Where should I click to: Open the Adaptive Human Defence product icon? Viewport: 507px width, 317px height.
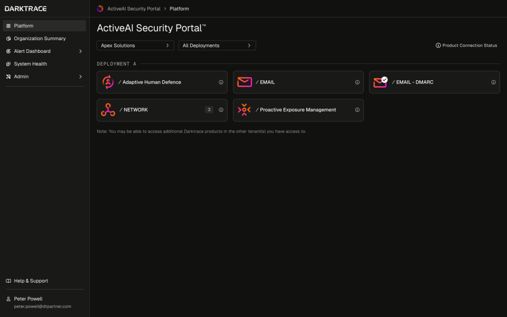click(x=108, y=82)
